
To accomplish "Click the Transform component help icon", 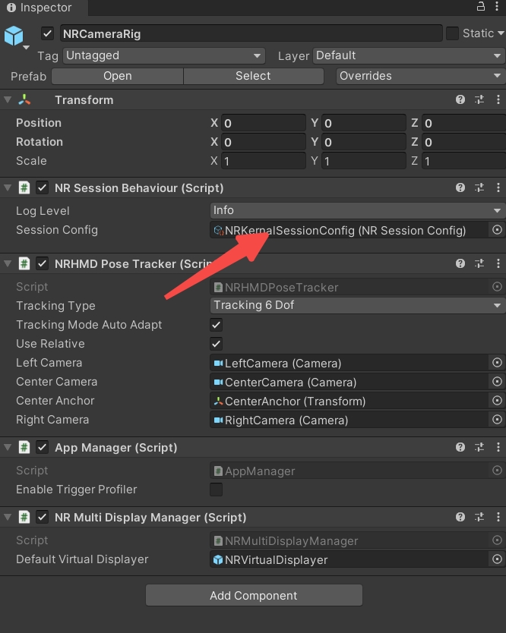I will pos(460,100).
